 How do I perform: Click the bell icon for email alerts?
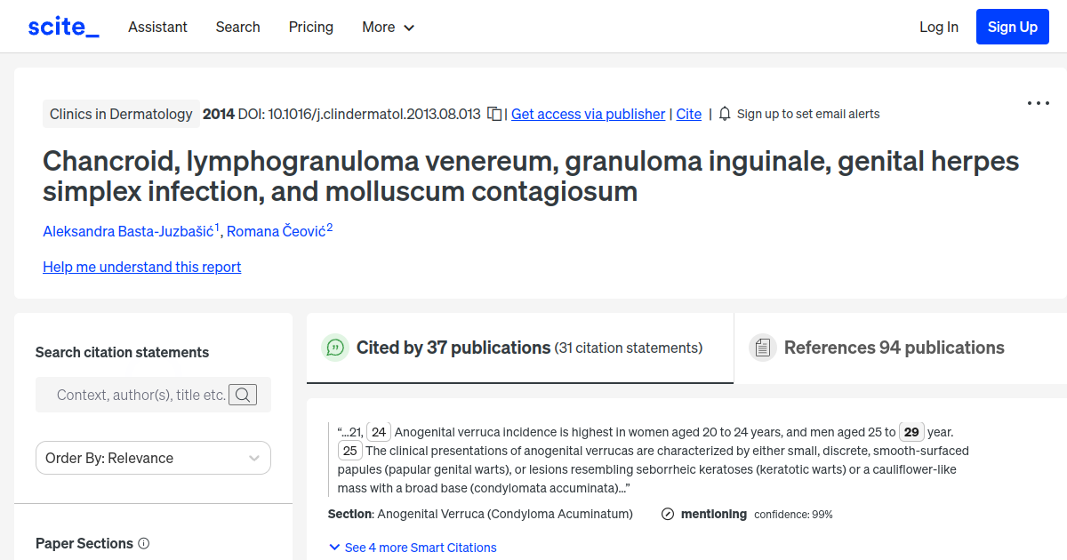[x=724, y=114]
